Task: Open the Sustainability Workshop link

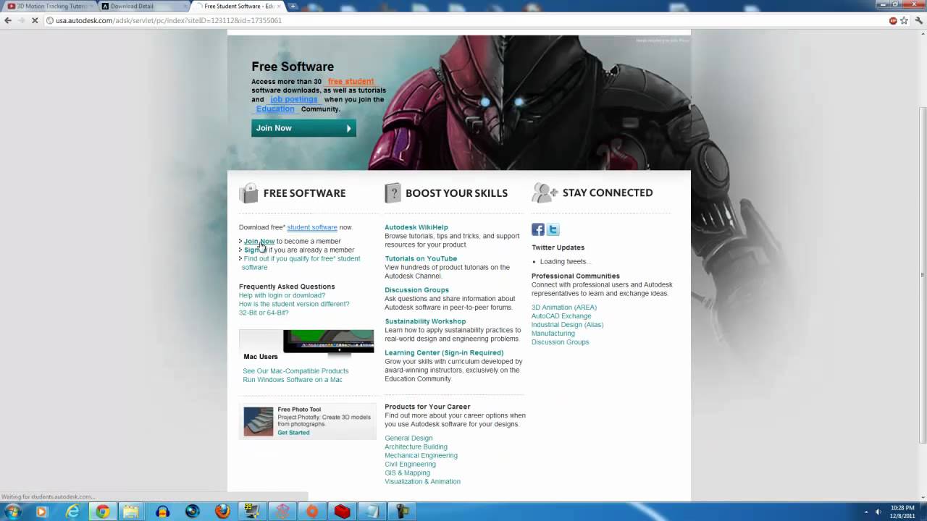Action: click(x=425, y=321)
